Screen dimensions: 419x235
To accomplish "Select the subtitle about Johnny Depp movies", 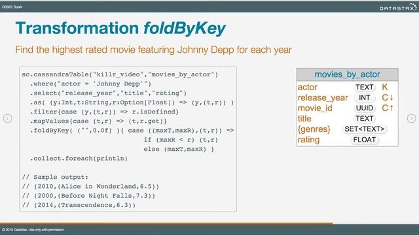I will pyautogui.click(x=153, y=50).
